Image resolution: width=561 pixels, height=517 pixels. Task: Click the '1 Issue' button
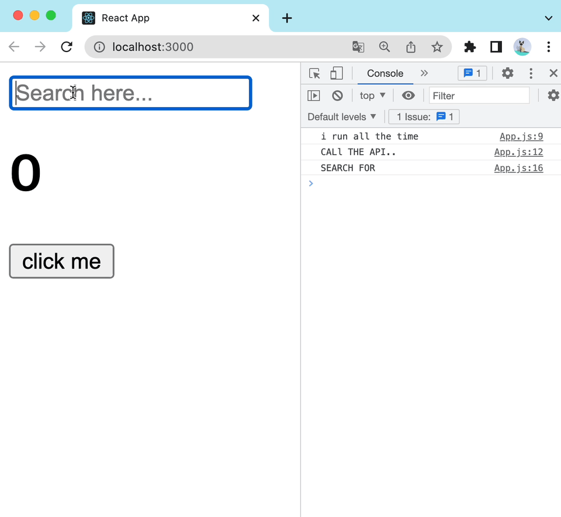coord(424,117)
